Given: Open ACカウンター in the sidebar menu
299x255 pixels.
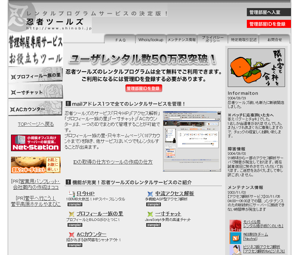Looking at the screenshot, I should pyautogui.click(x=36, y=108).
